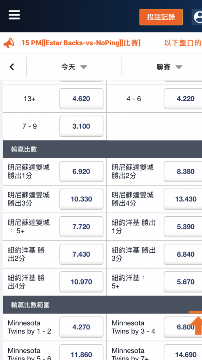
Task: Select 4.270 for Minnesota Twins by 1 - 2
Action: [81, 327]
